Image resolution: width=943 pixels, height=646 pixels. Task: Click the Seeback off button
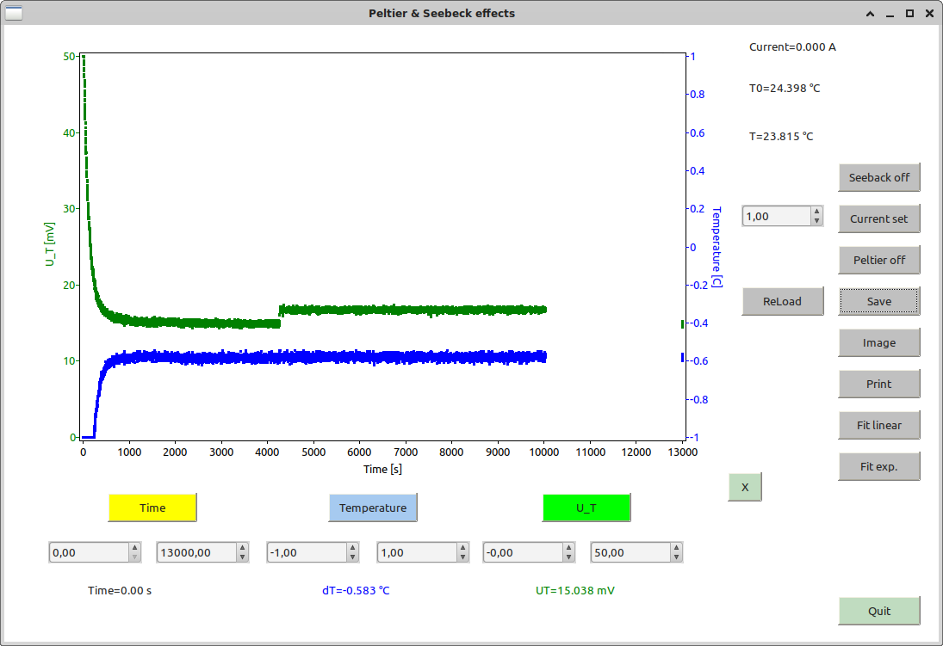(x=878, y=177)
